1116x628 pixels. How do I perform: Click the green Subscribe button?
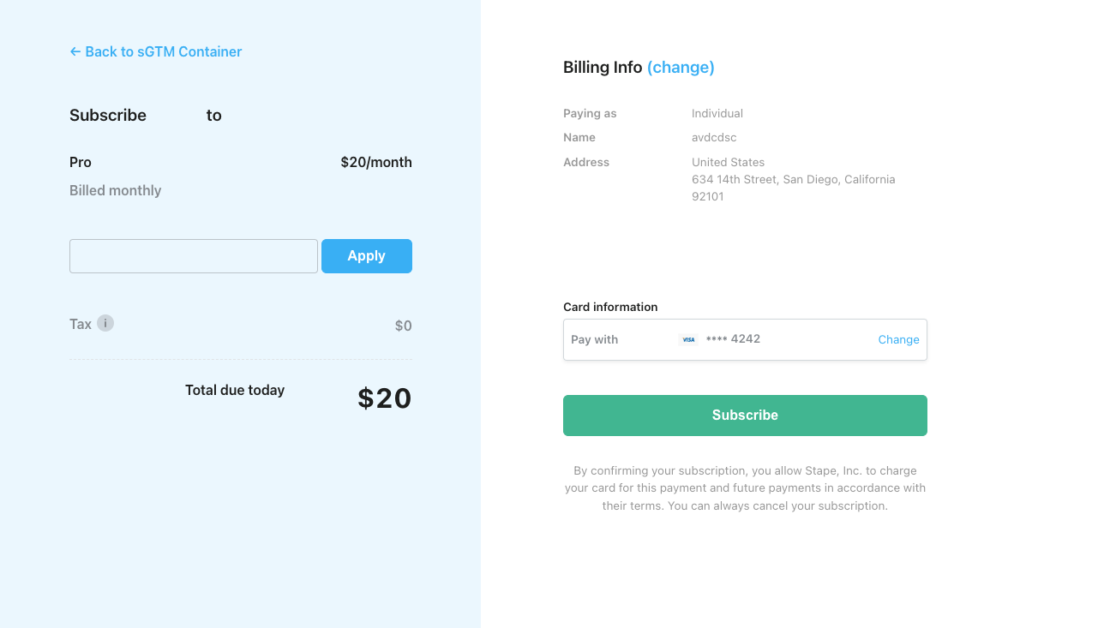point(745,416)
